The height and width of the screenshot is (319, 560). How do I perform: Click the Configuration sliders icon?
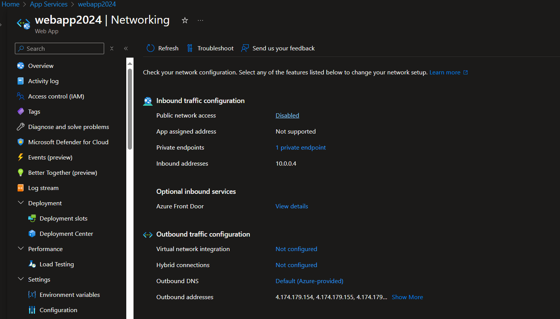tap(32, 310)
